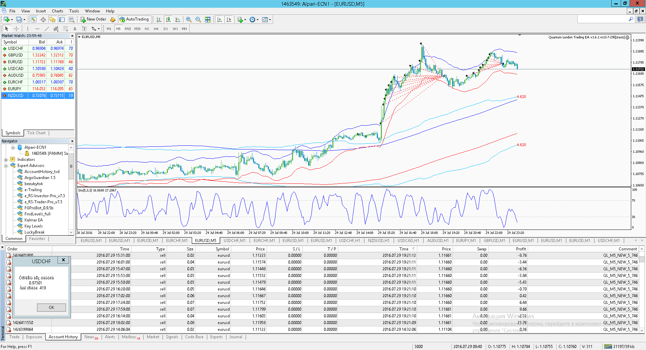This screenshot has height=350, width=646.
Task: Zoom in on the chart
Action: (x=189, y=20)
